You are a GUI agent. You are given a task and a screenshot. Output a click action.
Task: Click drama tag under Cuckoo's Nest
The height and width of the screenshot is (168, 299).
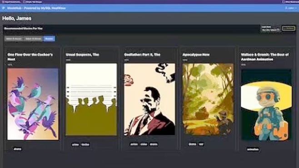tap(18, 149)
